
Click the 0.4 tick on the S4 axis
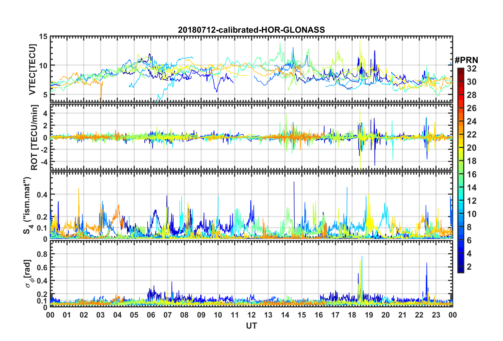tap(42, 195)
